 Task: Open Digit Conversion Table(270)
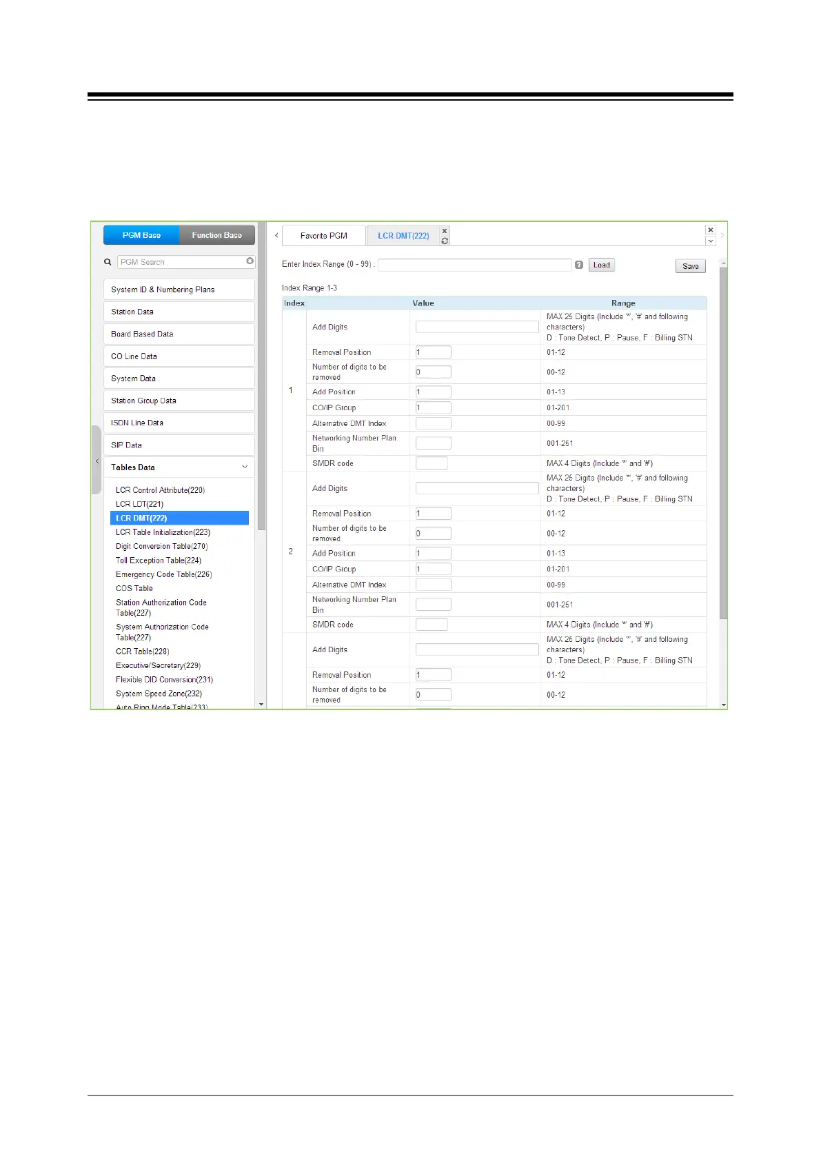(161, 546)
